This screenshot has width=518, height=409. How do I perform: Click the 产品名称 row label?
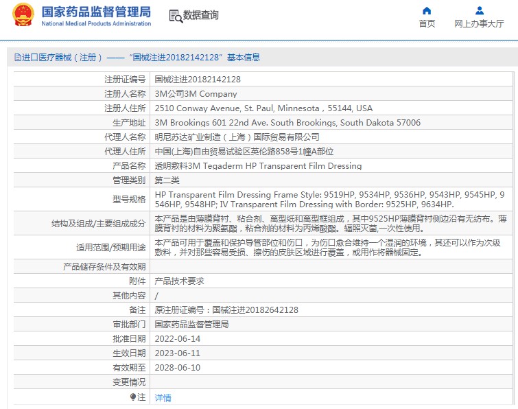129,166
